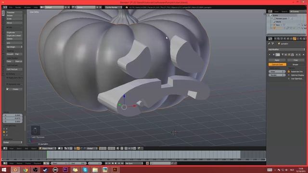Adjust the subdivision Render level slider
The width and height of the screenshot is (308, 173).
click(x=277, y=75)
